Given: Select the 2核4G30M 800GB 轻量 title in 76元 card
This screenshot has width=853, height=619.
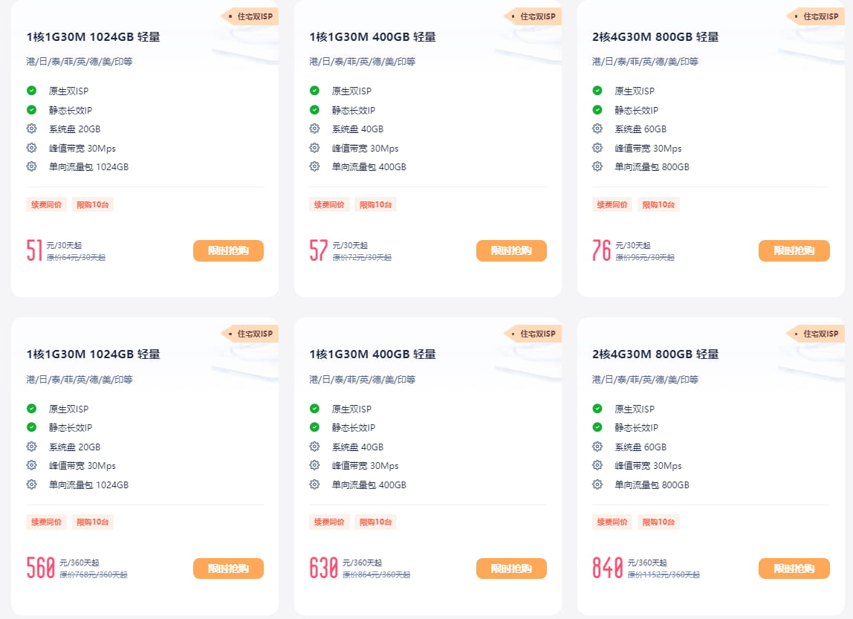Looking at the screenshot, I should click(655, 37).
